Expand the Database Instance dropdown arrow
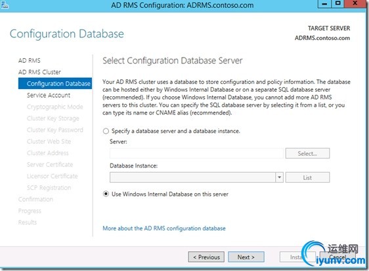369x271 pixels. [279, 177]
